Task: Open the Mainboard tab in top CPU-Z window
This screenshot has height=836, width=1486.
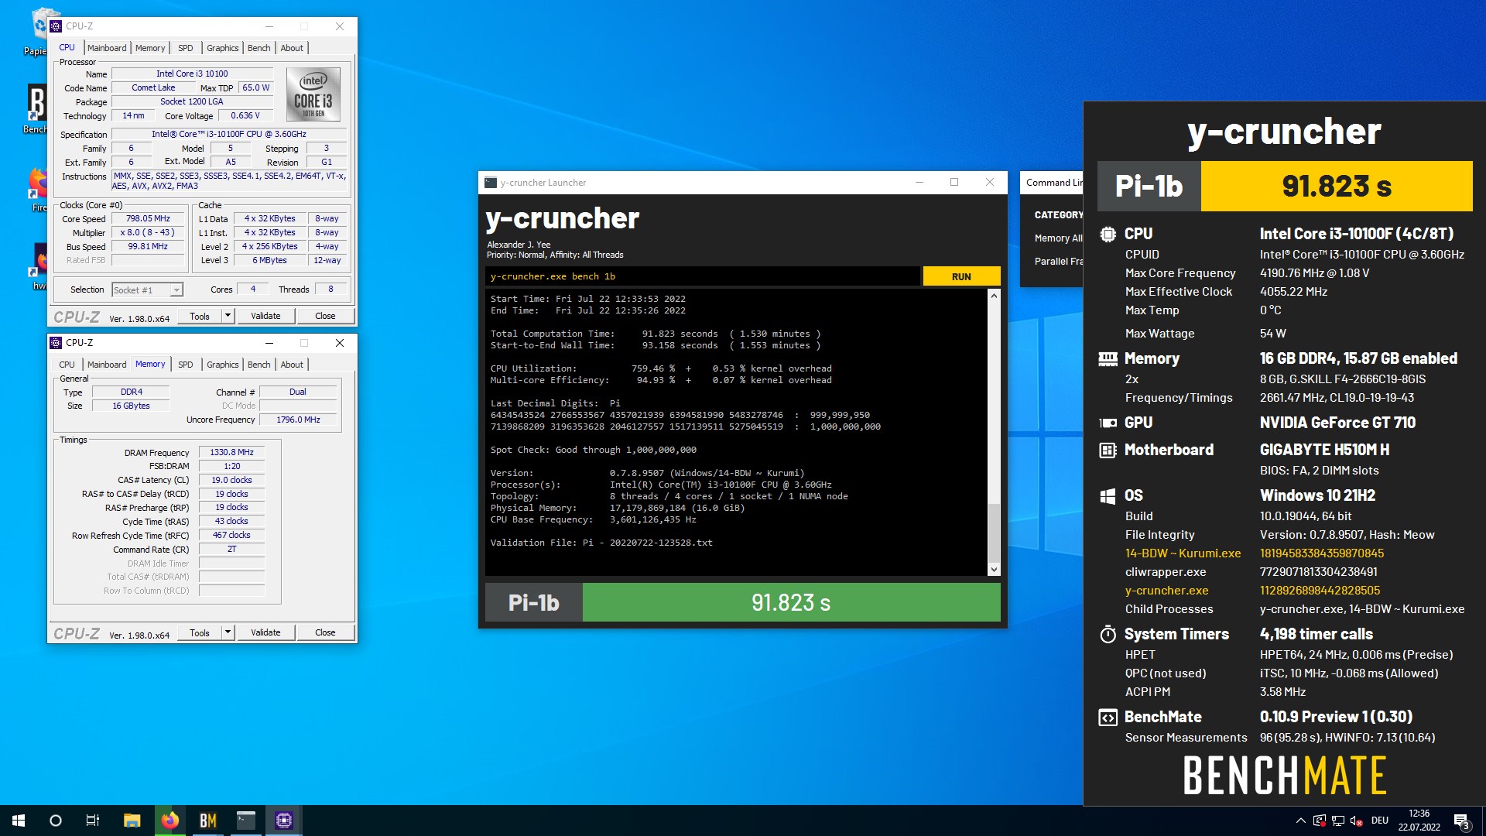Action: [x=107, y=48]
